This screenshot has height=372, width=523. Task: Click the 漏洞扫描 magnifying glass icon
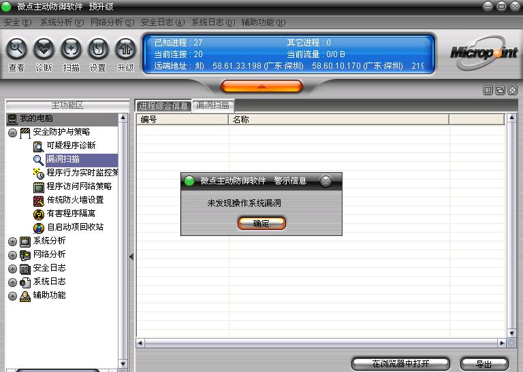pos(38,160)
